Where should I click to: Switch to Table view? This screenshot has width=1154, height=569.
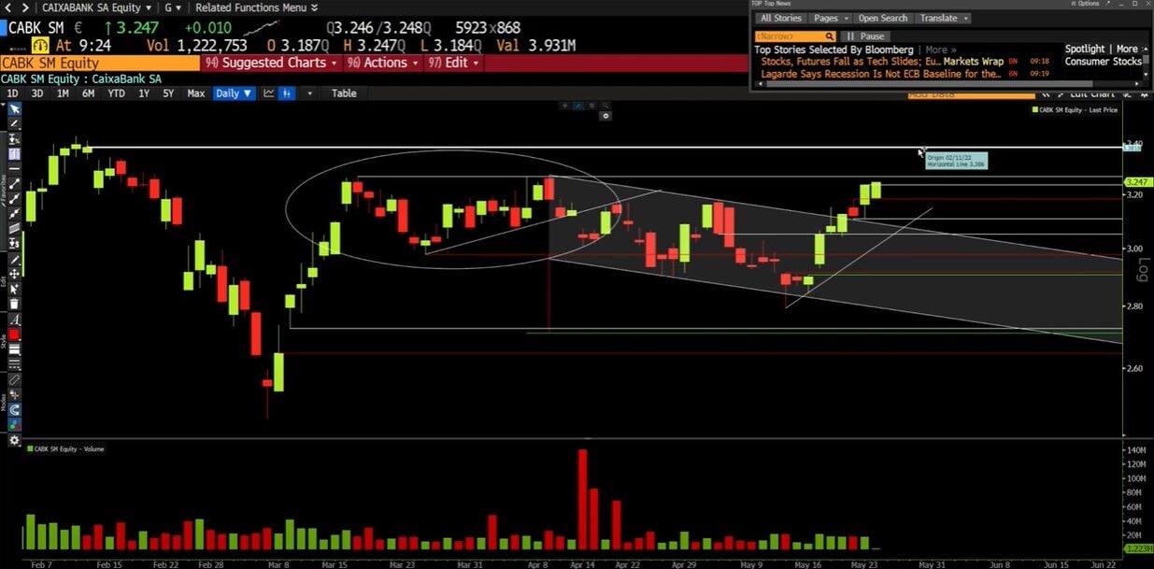[x=344, y=93]
